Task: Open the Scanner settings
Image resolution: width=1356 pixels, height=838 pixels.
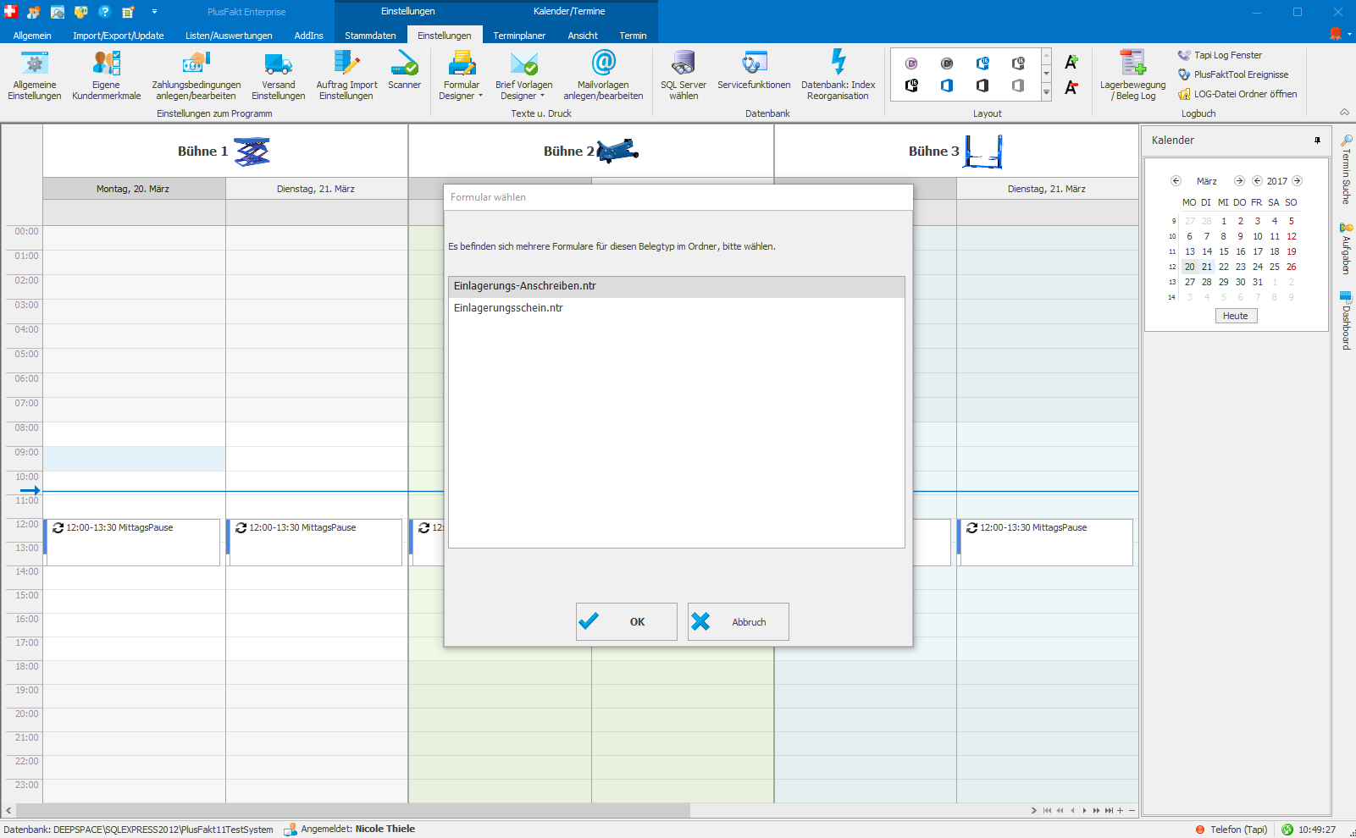Action: [404, 69]
